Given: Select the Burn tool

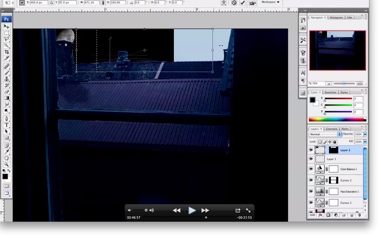Looking at the screenshot, I should (7, 111).
